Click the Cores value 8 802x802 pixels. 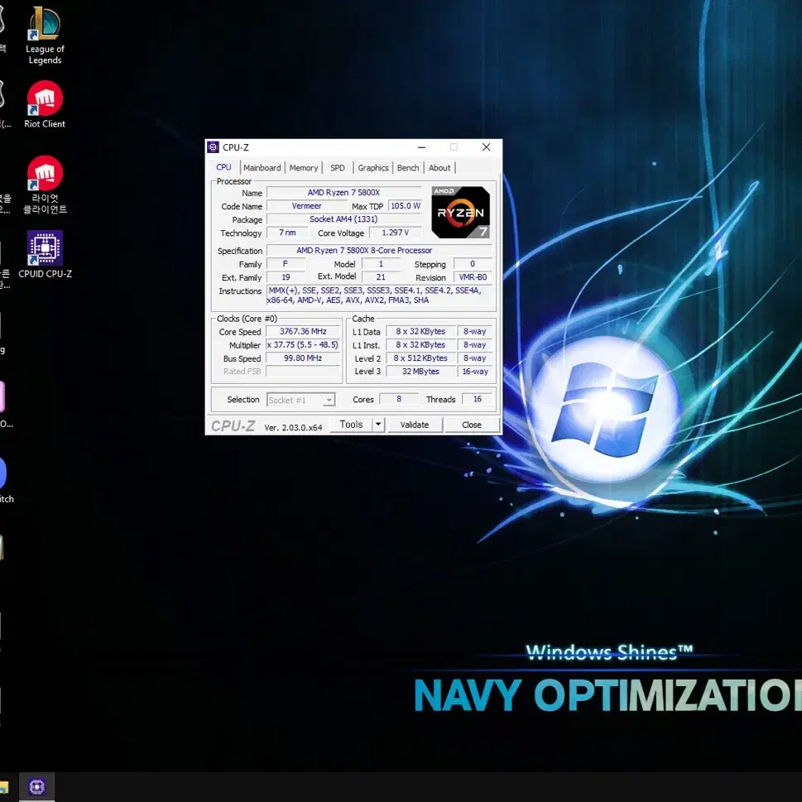pyautogui.click(x=399, y=399)
